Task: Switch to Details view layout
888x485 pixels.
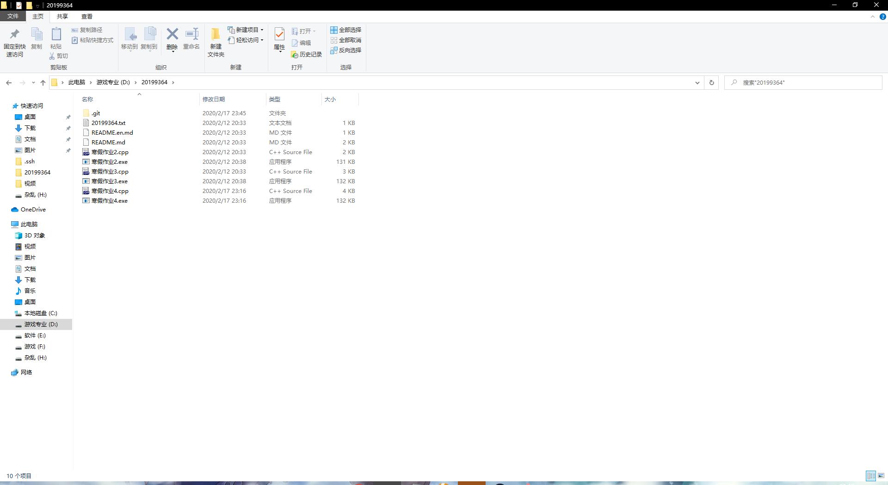Action: point(871,476)
